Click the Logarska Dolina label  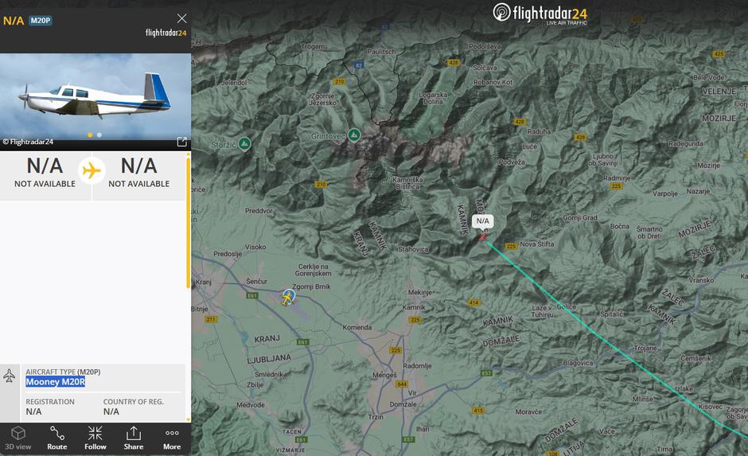tap(433, 98)
